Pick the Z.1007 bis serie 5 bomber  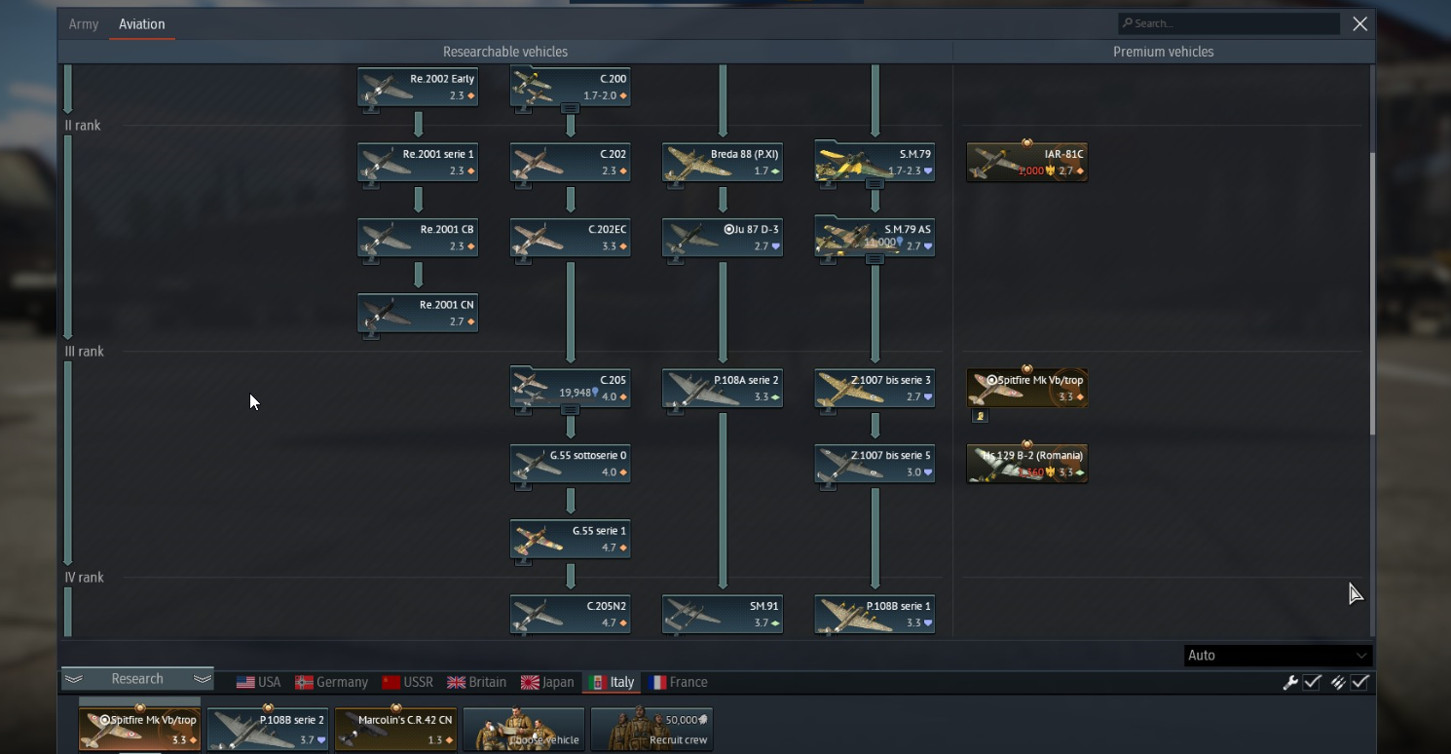pyautogui.click(x=874, y=464)
